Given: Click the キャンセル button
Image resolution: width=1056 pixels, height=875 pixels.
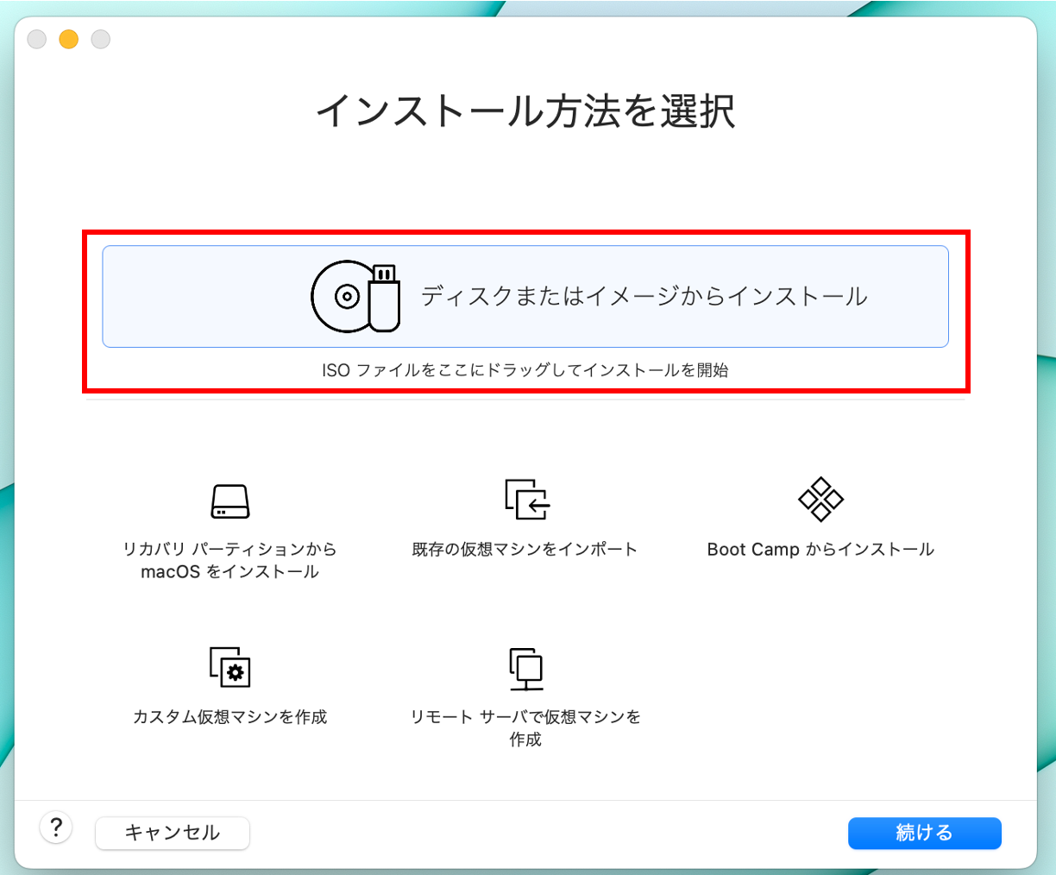Looking at the screenshot, I should tap(173, 833).
